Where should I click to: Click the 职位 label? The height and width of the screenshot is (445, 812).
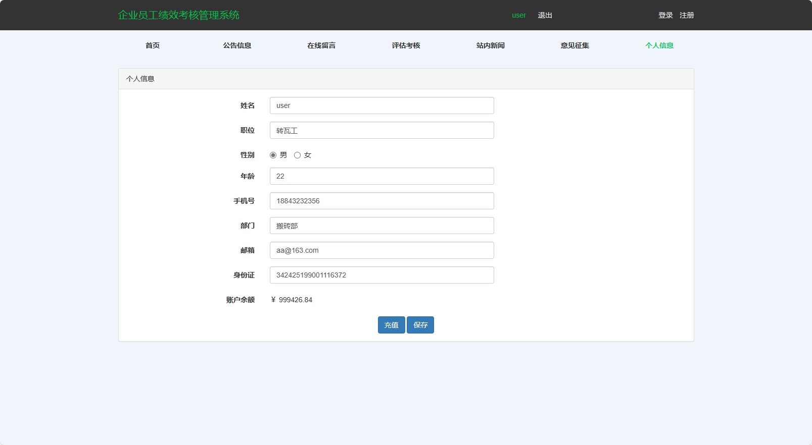[x=248, y=130]
